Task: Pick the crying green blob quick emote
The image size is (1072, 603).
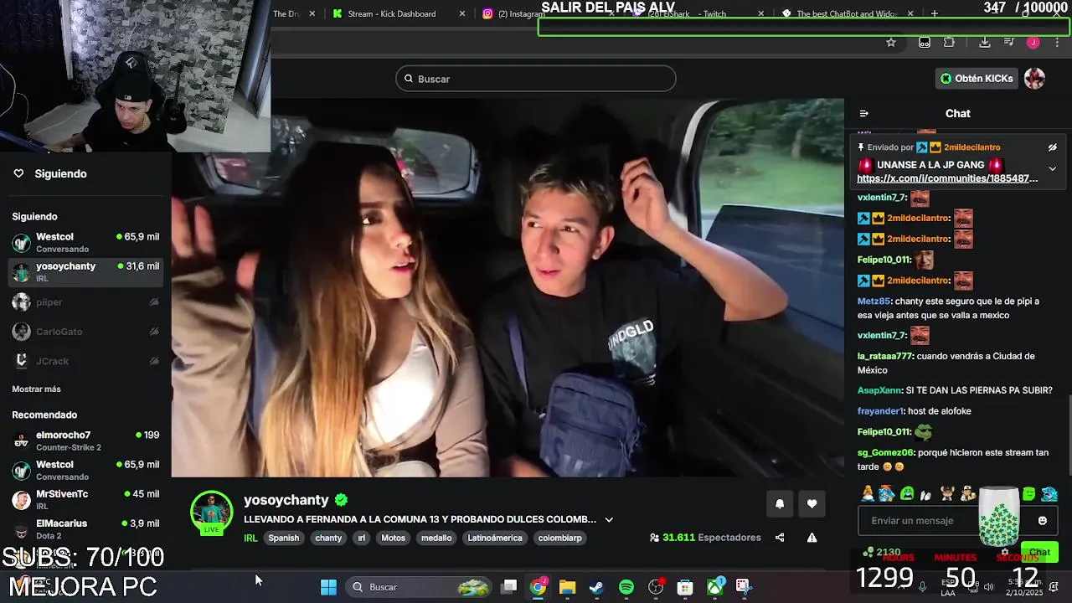Action: tap(907, 494)
